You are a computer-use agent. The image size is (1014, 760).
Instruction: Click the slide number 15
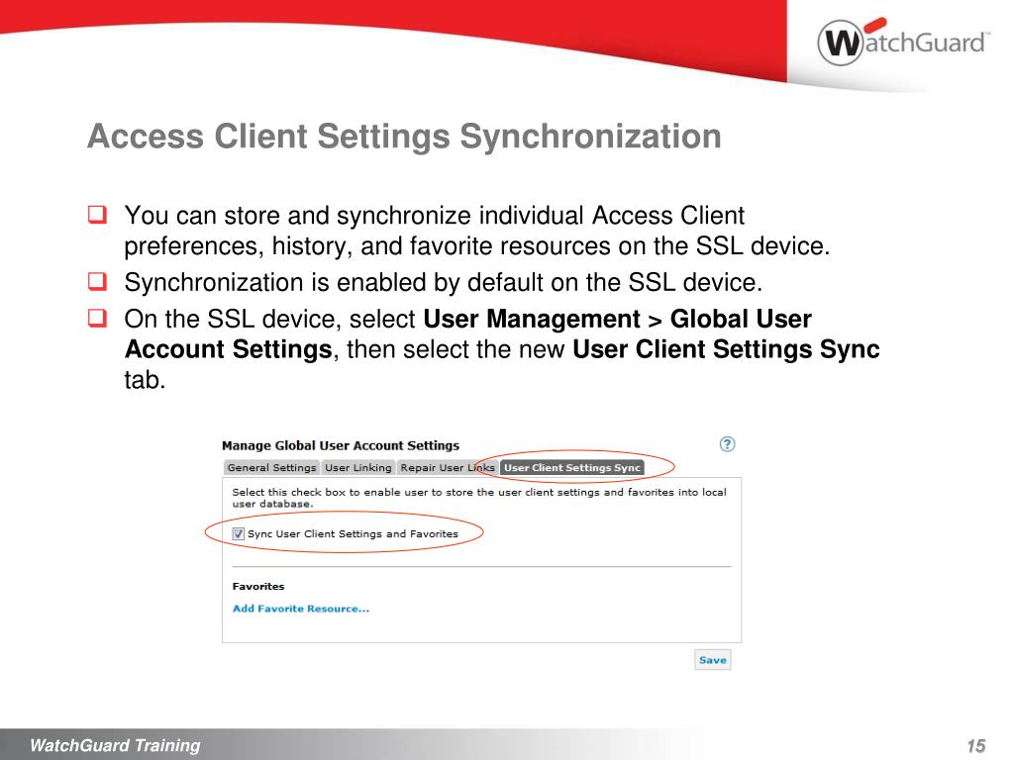click(975, 746)
